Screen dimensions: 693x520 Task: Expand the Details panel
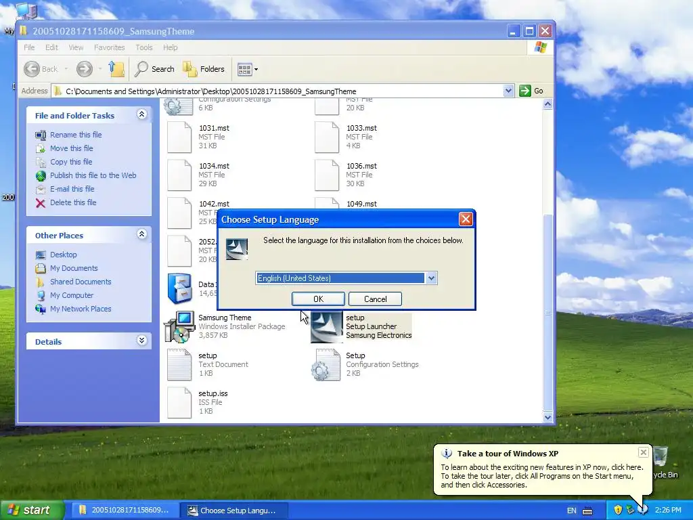[x=141, y=341]
